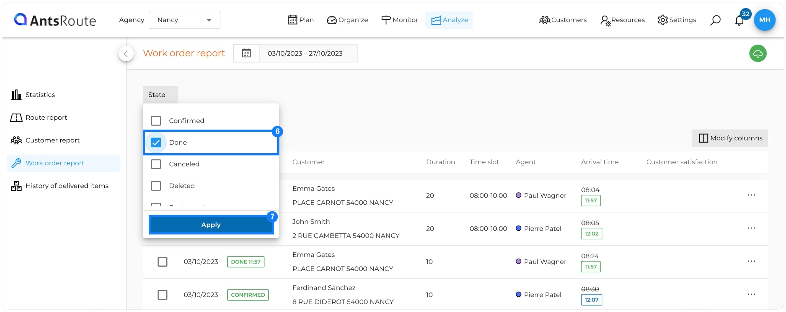Select the row checkbox for DONE 11:57 order

pos(162,262)
